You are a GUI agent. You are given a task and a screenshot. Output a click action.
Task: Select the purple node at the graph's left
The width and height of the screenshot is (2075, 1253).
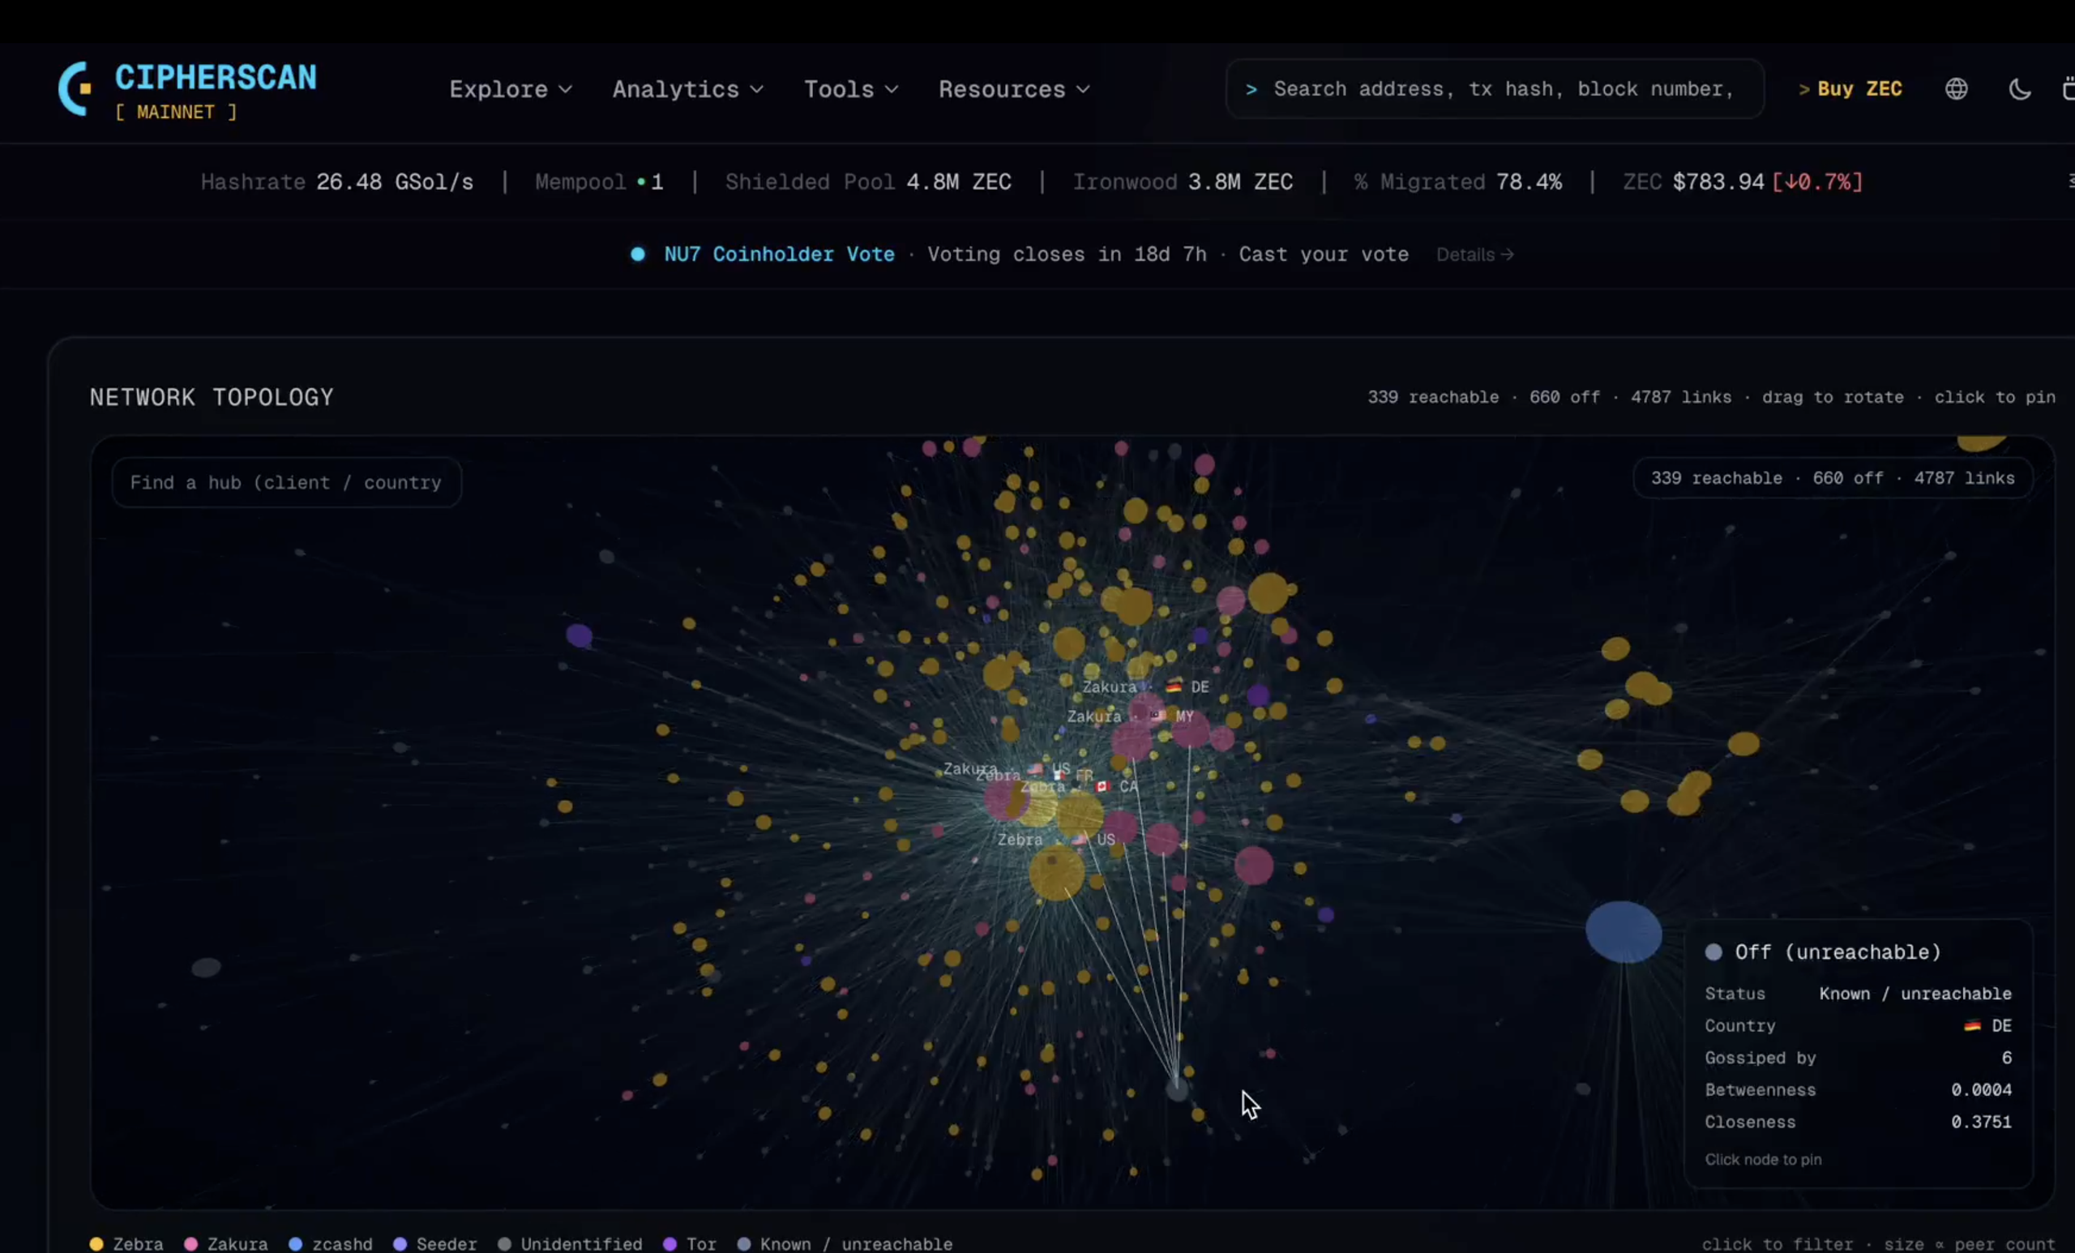[580, 635]
